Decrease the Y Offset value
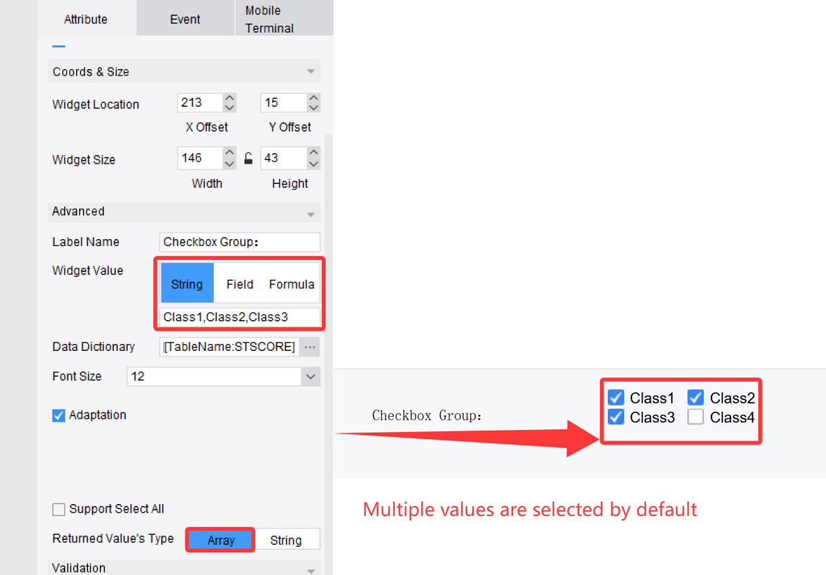The width and height of the screenshot is (826, 575). (314, 108)
